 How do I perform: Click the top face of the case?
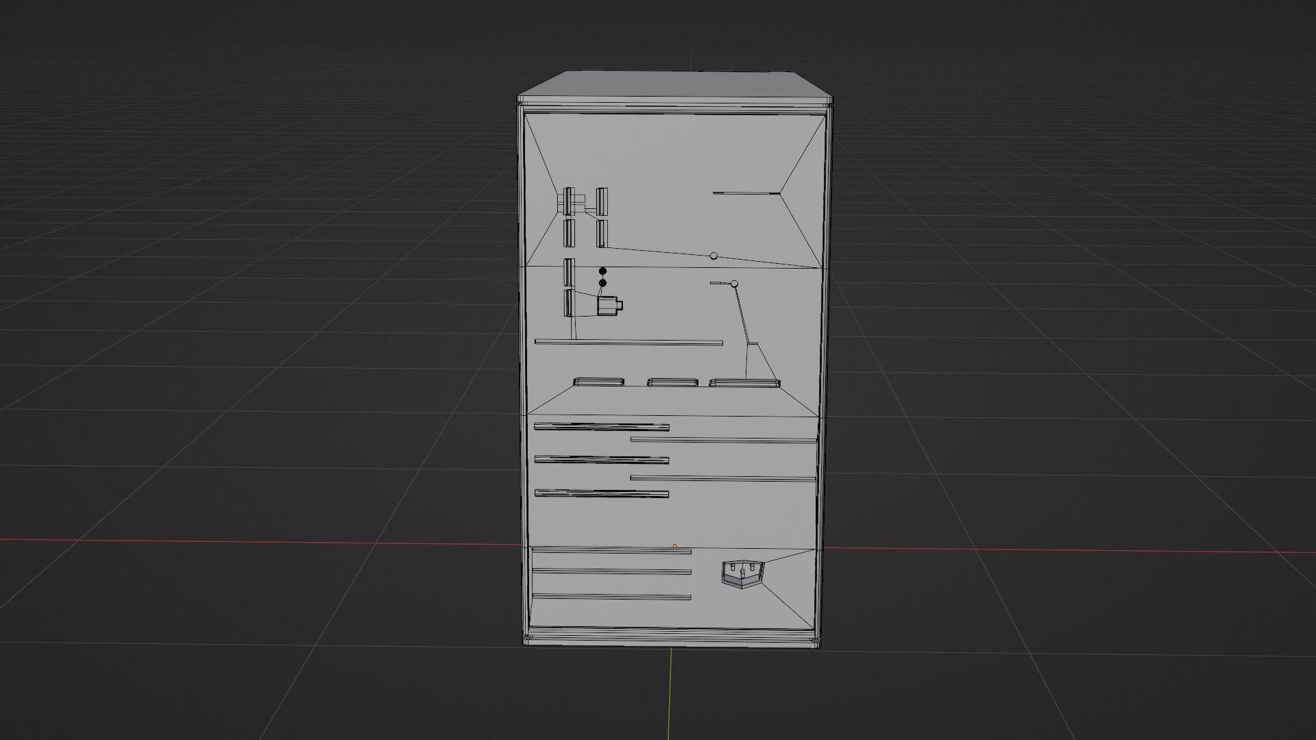pos(675,85)
